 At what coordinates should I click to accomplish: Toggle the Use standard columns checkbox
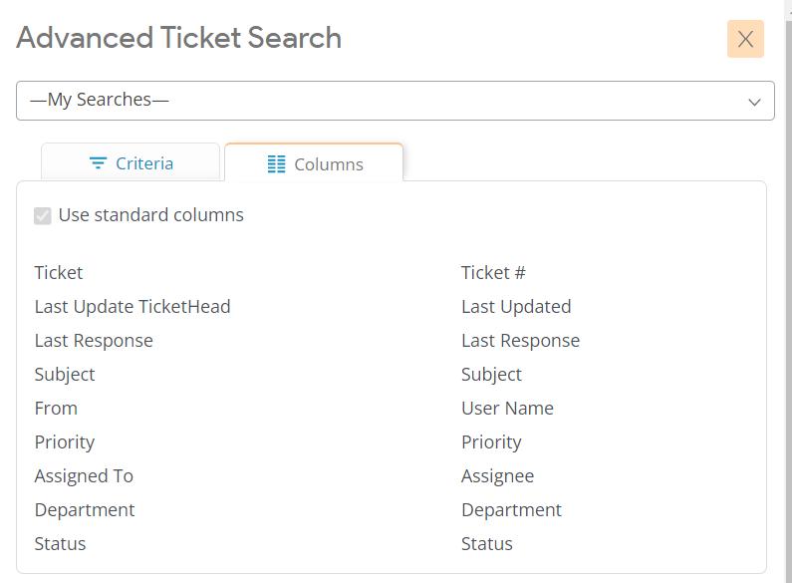[43, 215]
